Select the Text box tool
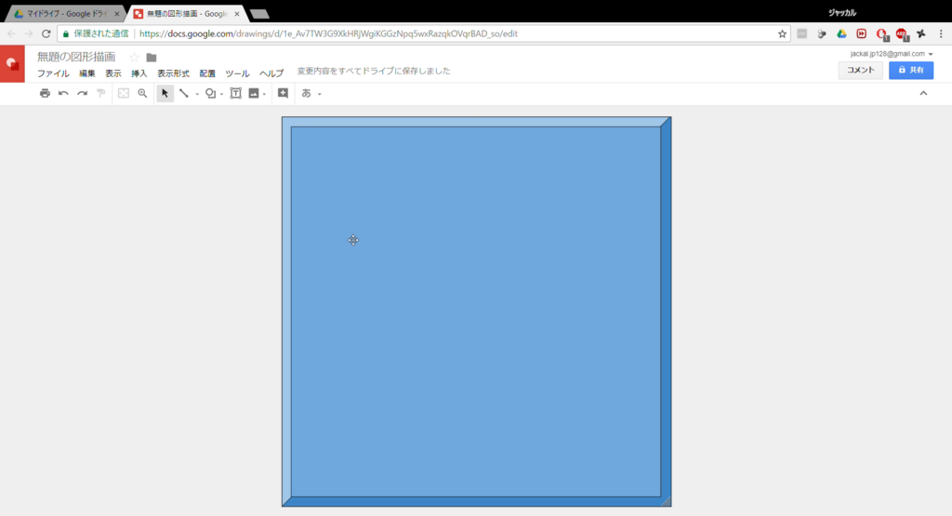This screenshot has width=952, height=516. click(235, 94)
